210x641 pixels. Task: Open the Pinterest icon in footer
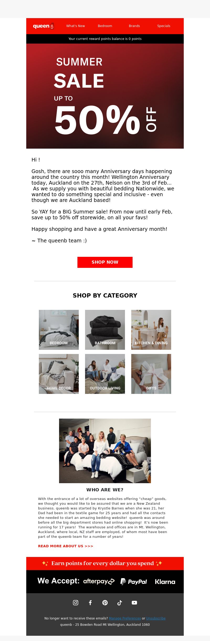tap(105, 603)
